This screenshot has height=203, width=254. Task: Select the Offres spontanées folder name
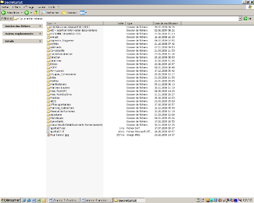coord(61,104)
